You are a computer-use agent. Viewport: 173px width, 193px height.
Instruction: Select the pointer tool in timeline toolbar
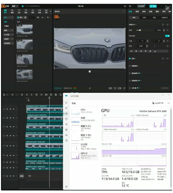(x=4, y=95)
